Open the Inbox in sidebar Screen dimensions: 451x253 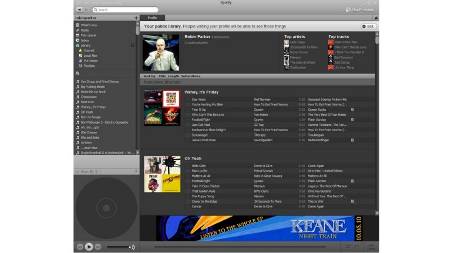coord(85,40)
